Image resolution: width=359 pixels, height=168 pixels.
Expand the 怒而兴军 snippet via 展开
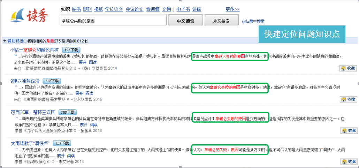(x=84, y=125)
